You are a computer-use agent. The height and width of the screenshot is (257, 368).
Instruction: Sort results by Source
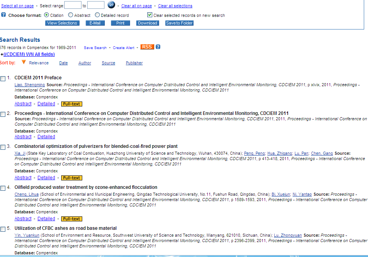(108, 63)
